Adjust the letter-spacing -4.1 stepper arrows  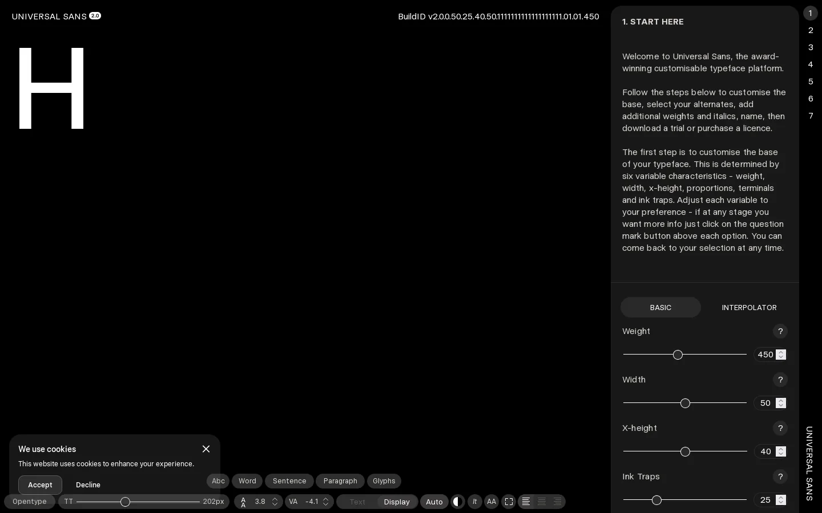(325, 502)
